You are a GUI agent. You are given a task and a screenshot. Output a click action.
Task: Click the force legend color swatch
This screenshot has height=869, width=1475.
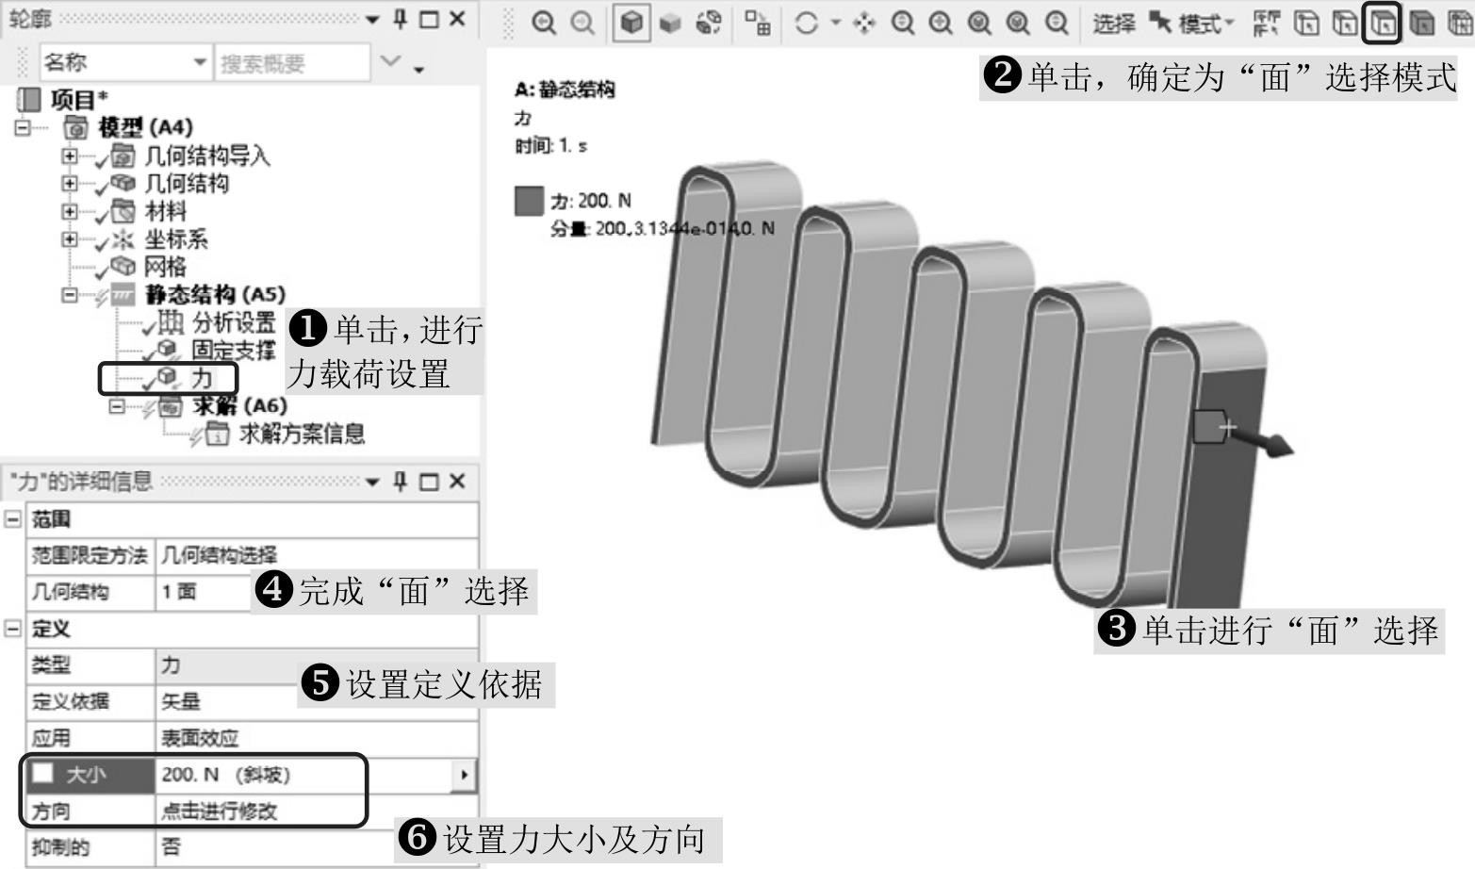click(x=529, y=201)
